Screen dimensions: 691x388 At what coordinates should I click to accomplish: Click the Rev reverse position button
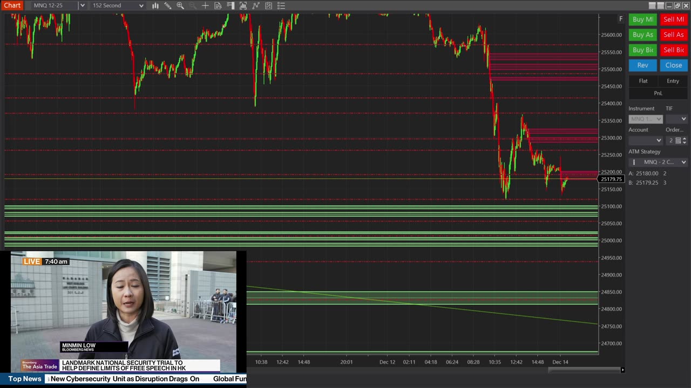point(642,65)
